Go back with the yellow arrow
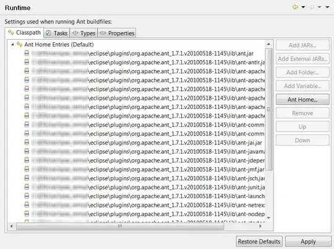Image resolution: width=334 pixels, height=249 pixels. coord(295,7)
